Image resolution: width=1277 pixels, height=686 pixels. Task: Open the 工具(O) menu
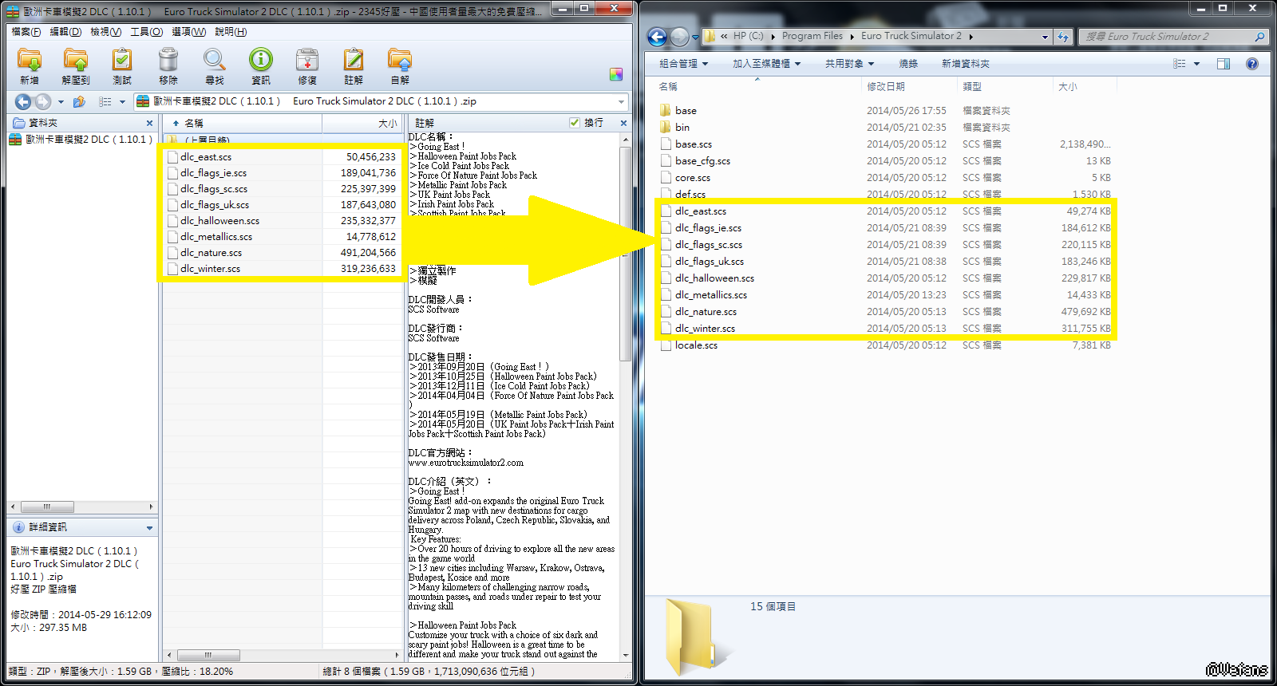coord(146,32)
